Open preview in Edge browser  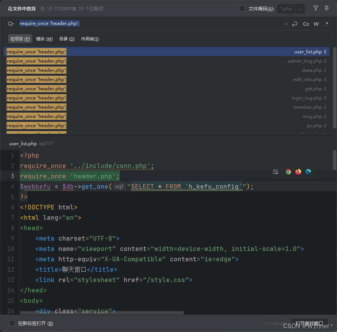coord(308,172)
